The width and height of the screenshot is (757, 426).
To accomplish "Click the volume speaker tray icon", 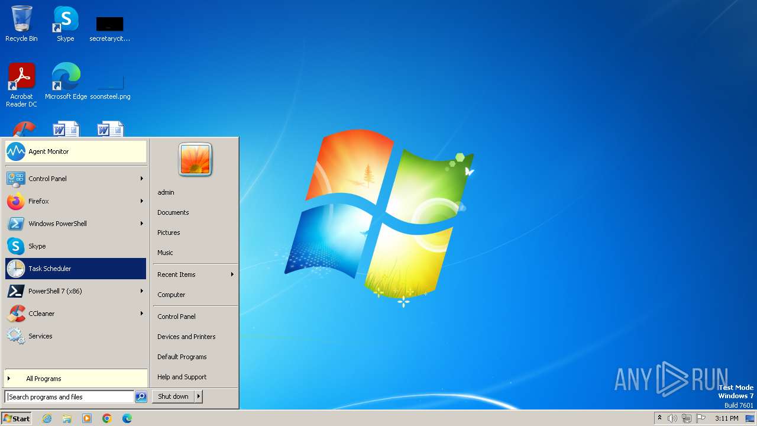I will click(672, 418).
